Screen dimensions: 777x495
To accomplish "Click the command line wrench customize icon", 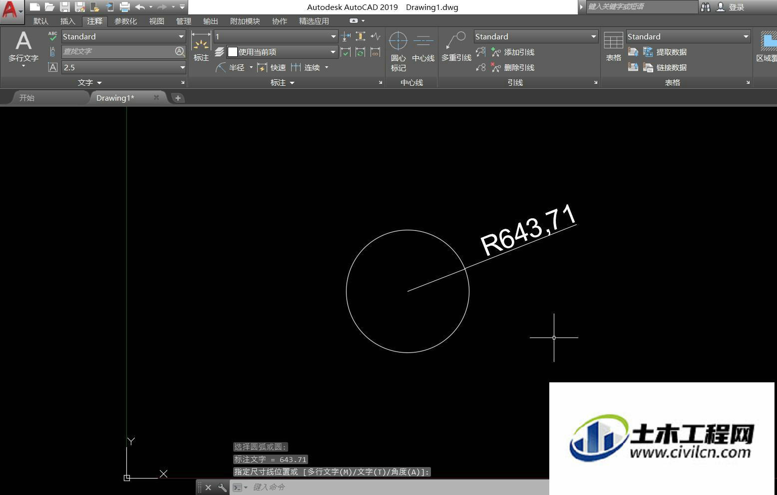I will (x=222, y=488).
